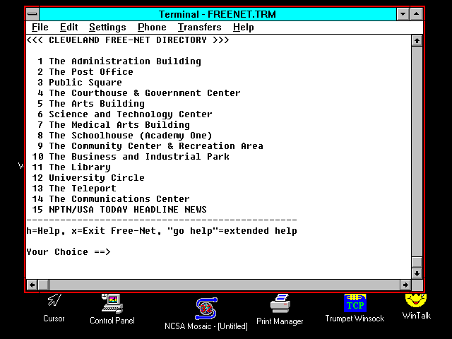Open the Transfers menu

(x=199, y=28)
